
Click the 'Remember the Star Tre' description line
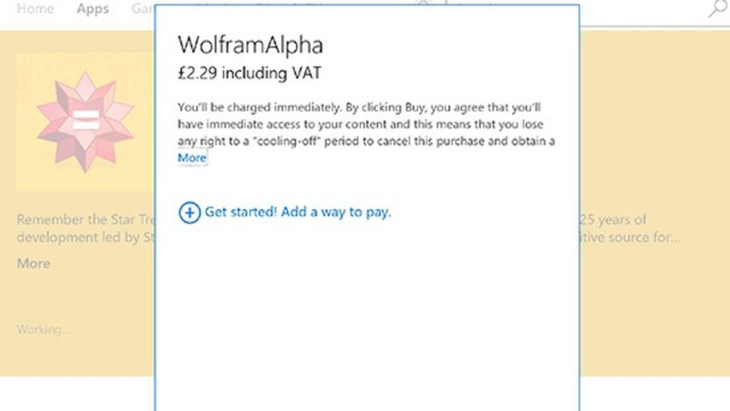coord(85,219)
